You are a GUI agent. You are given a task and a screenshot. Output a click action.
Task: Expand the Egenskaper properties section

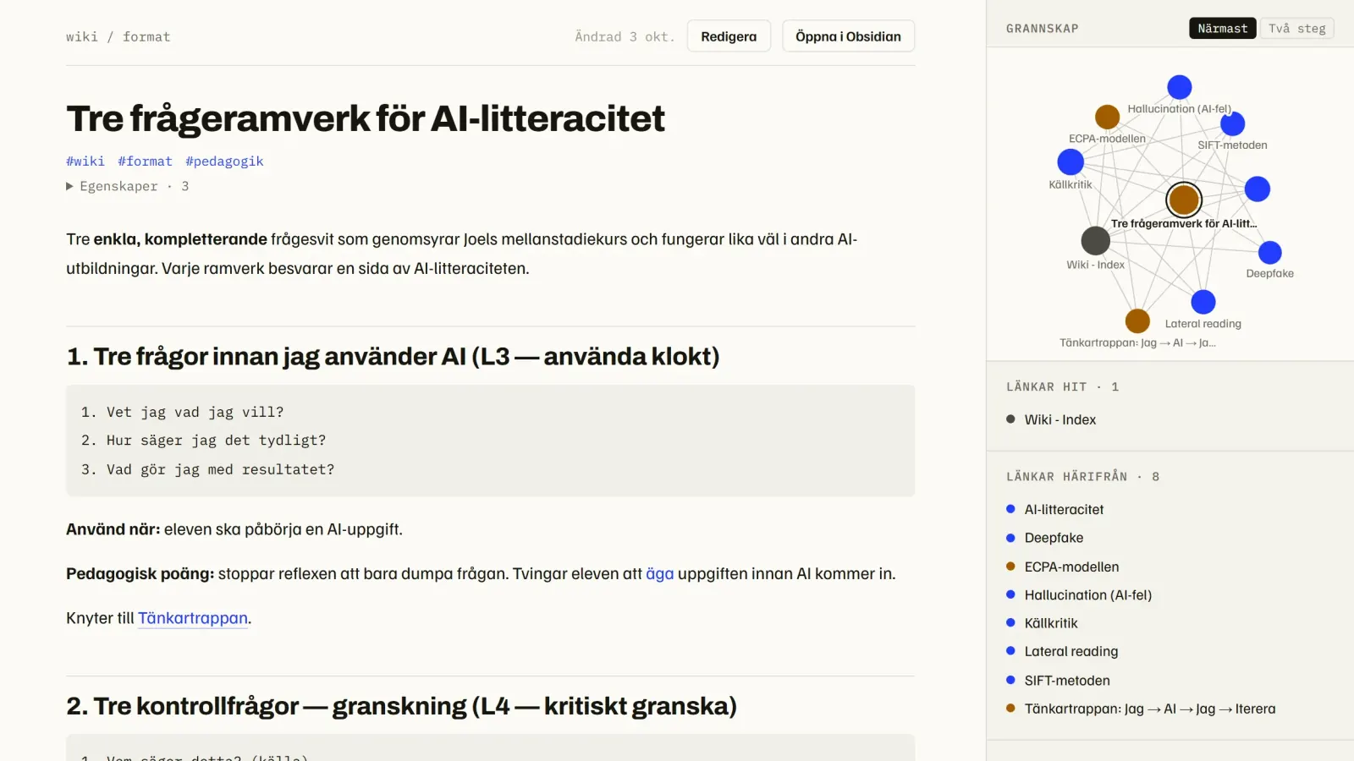(x=128, y=186)
